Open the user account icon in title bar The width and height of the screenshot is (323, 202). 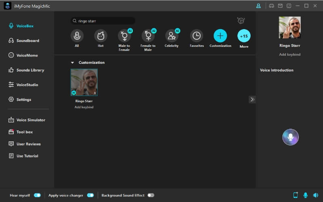258,6
